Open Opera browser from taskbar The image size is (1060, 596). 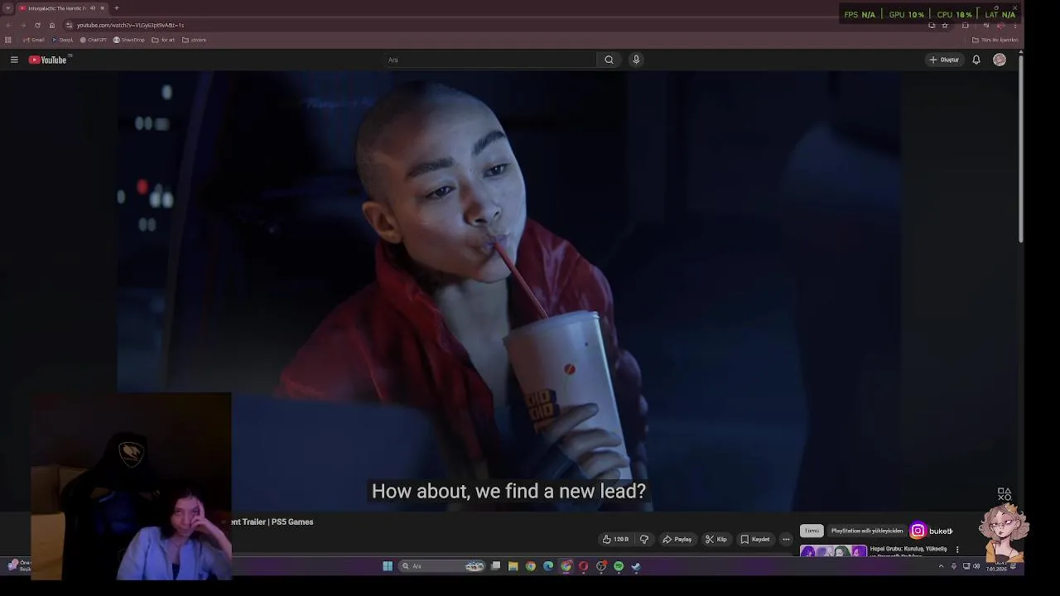click(584, 566)
